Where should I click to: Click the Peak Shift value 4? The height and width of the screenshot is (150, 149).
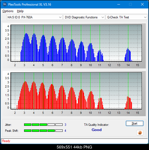click(x=65, y=131)
